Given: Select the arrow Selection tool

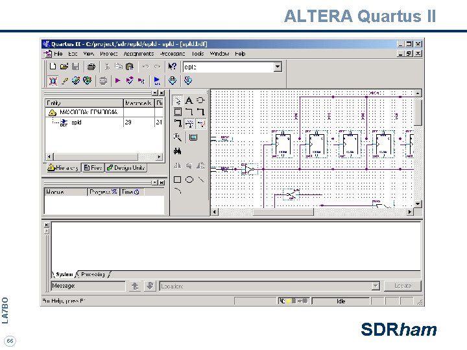Looking at the screenshot, I should (x=178, y=100).
